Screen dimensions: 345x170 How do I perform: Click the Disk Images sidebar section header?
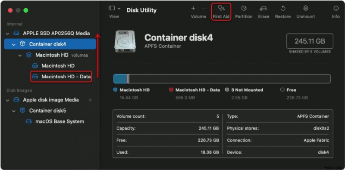pyautogui.click(x=19, y=90)
